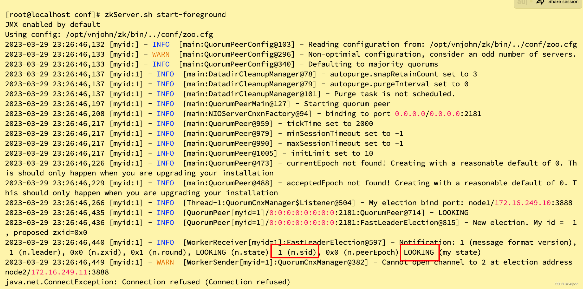This screenshot has width=583, height=289.
Task: Click '(my state)' text
Action: pyautogui.click(x=460, y=252)
